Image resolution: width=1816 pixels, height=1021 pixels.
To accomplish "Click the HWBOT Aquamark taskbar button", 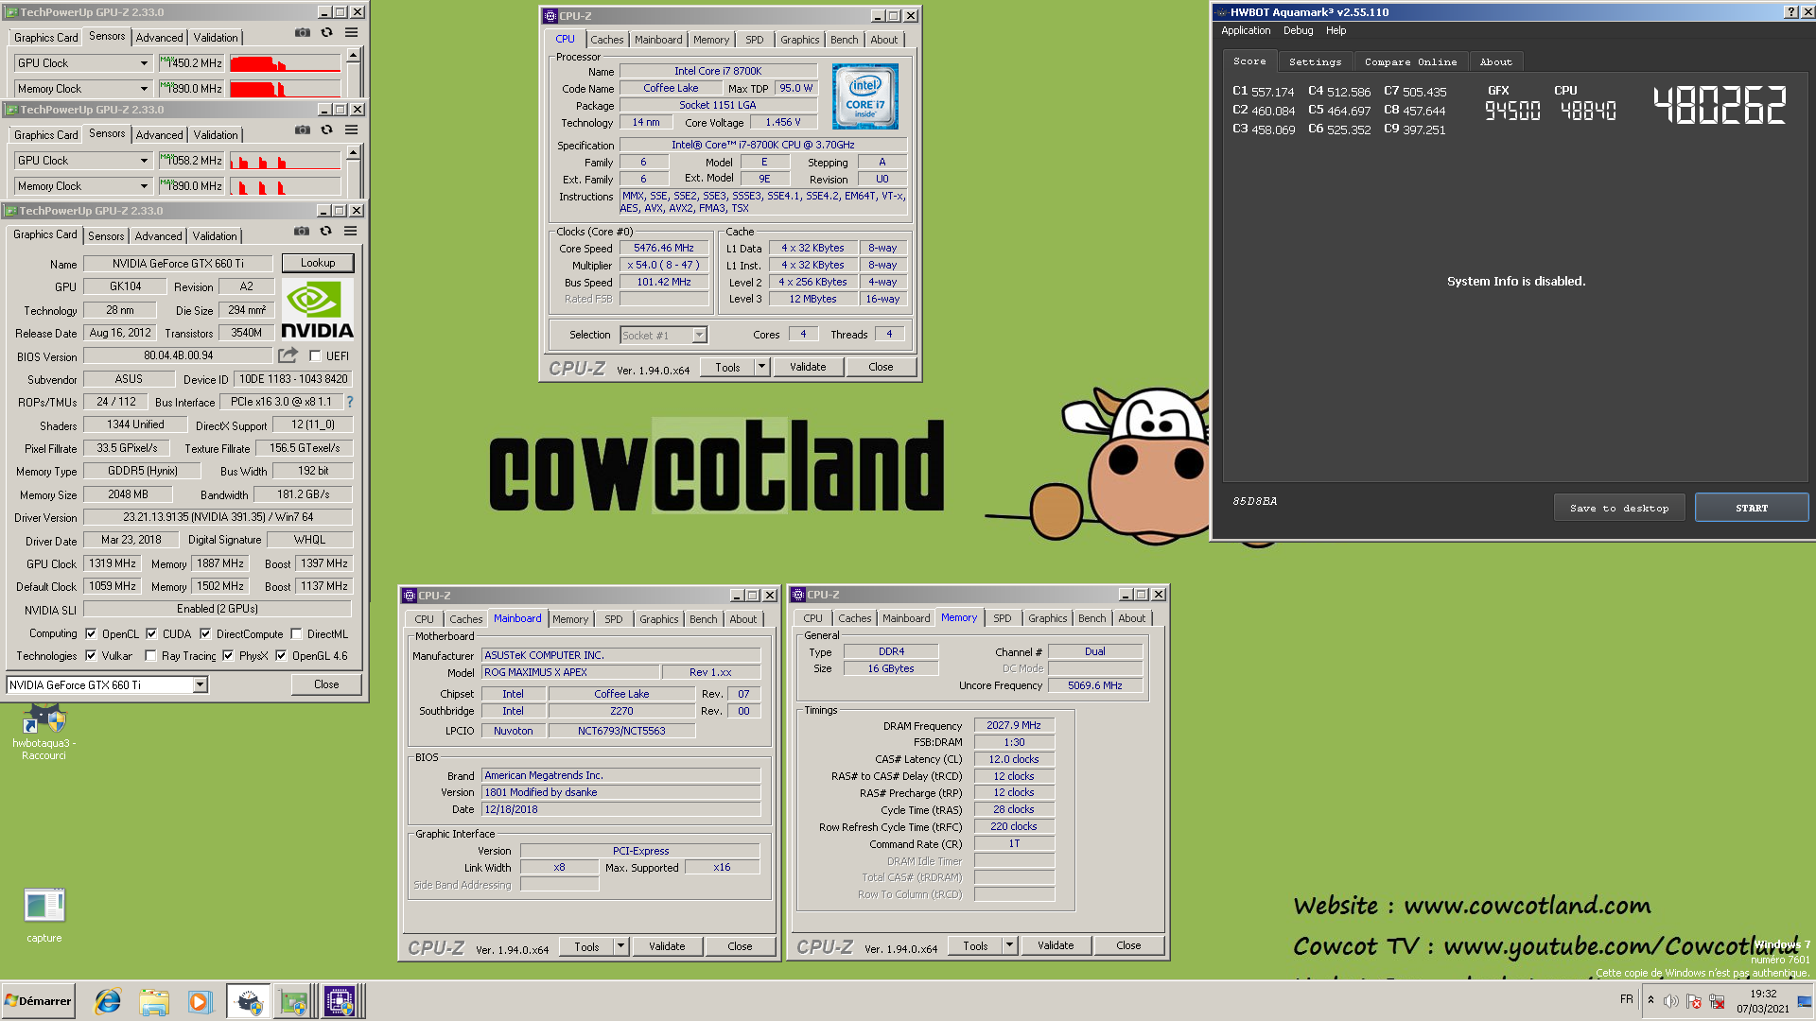I will 248,1001.
